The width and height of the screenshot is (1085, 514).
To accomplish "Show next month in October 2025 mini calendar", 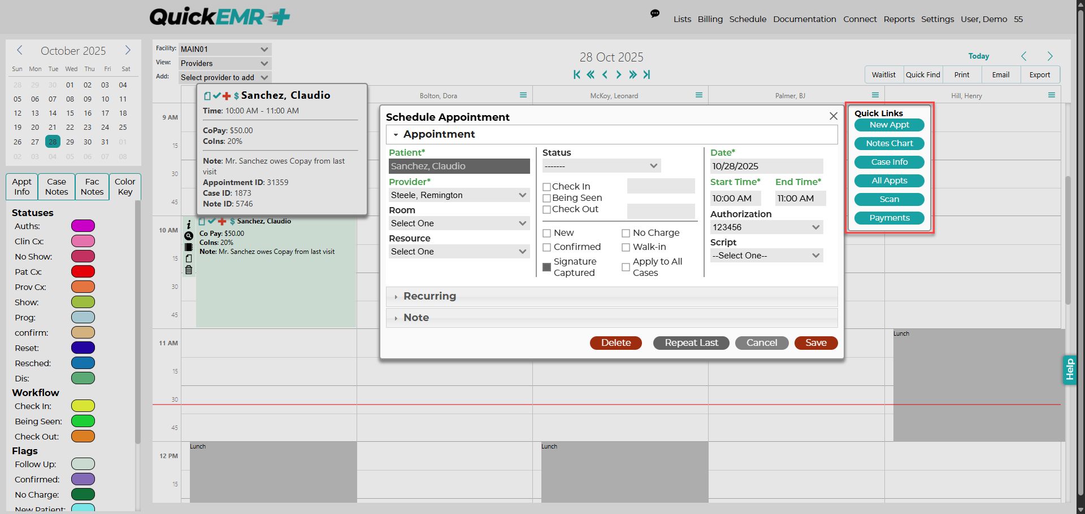I will 128,50.
